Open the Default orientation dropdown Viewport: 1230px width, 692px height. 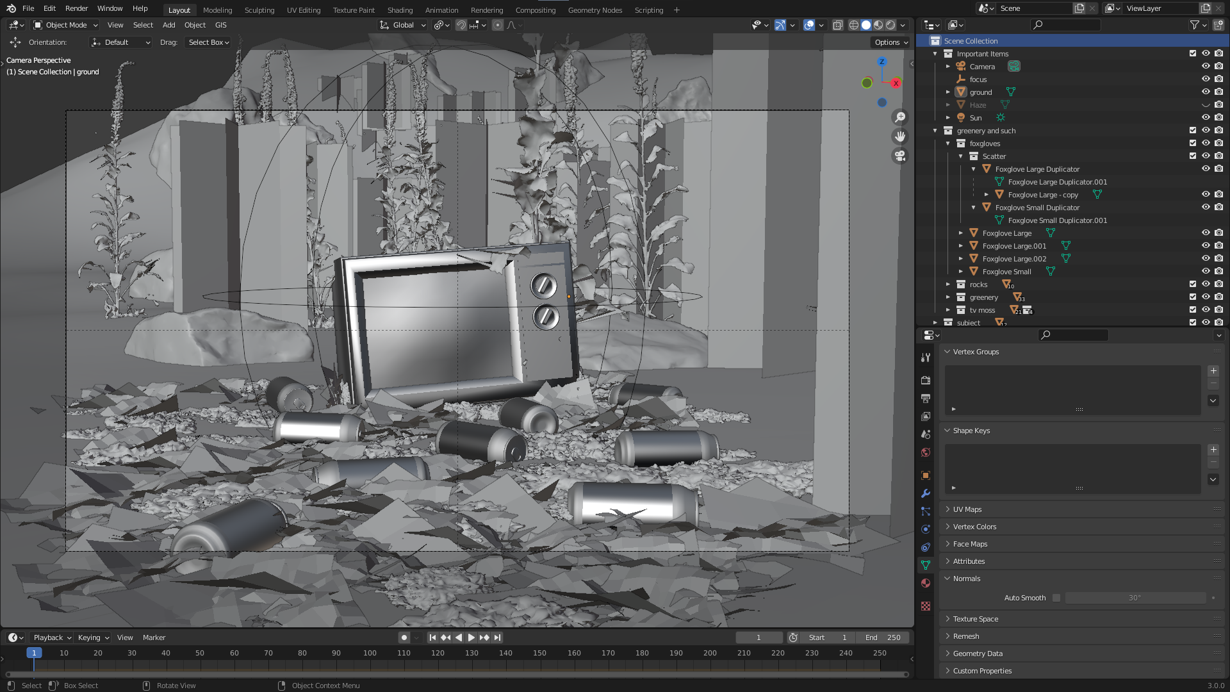click(121, 42)
